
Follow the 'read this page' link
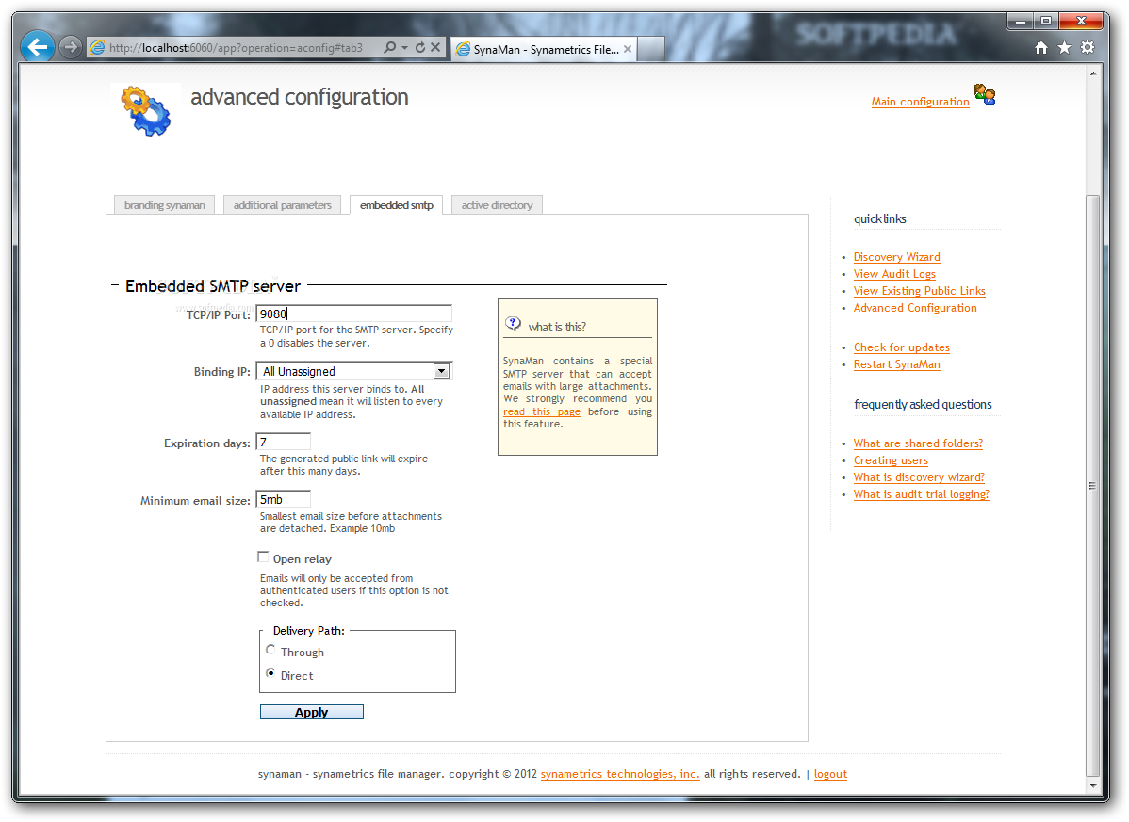[x=542, y=412]
